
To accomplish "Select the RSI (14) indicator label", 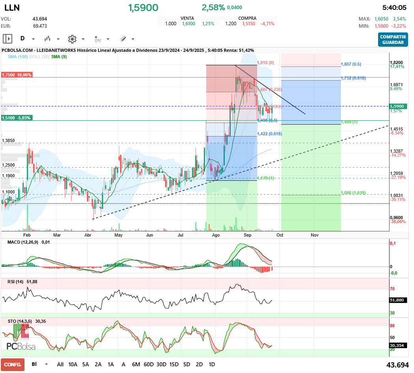I will click(15, 282).
